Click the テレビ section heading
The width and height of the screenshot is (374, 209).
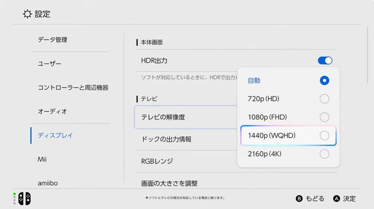[x=149, y=99]
